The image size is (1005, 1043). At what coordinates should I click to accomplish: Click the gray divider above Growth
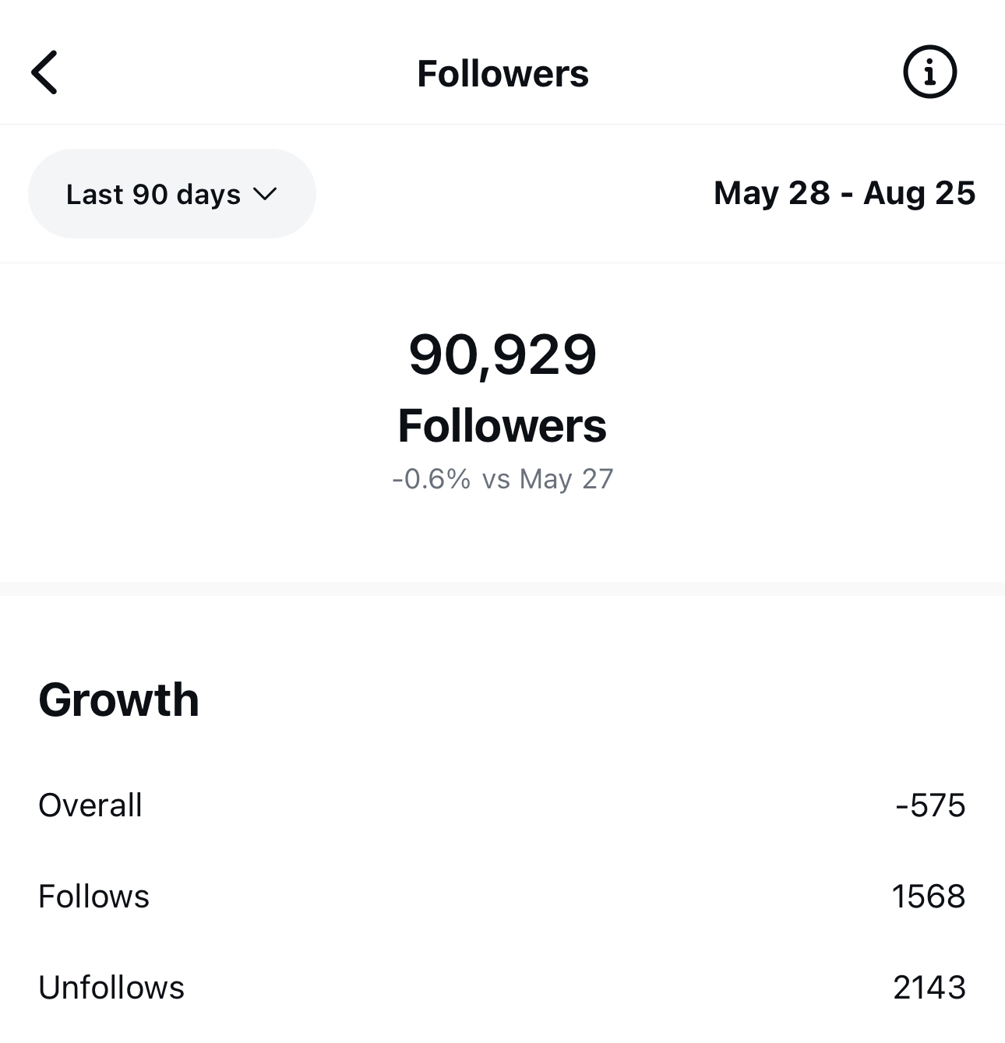pos(503,589)
